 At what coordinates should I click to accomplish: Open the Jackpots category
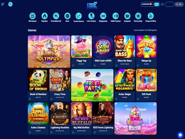[127, 17]
